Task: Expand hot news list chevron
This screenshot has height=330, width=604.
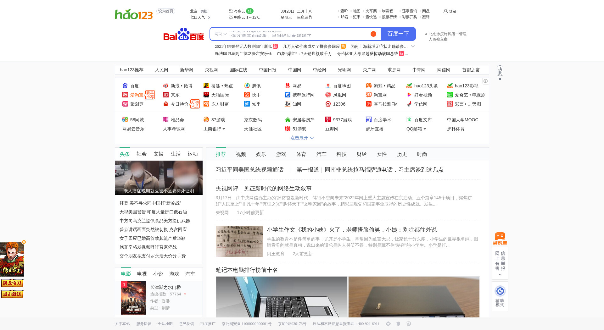Action: 413,46
